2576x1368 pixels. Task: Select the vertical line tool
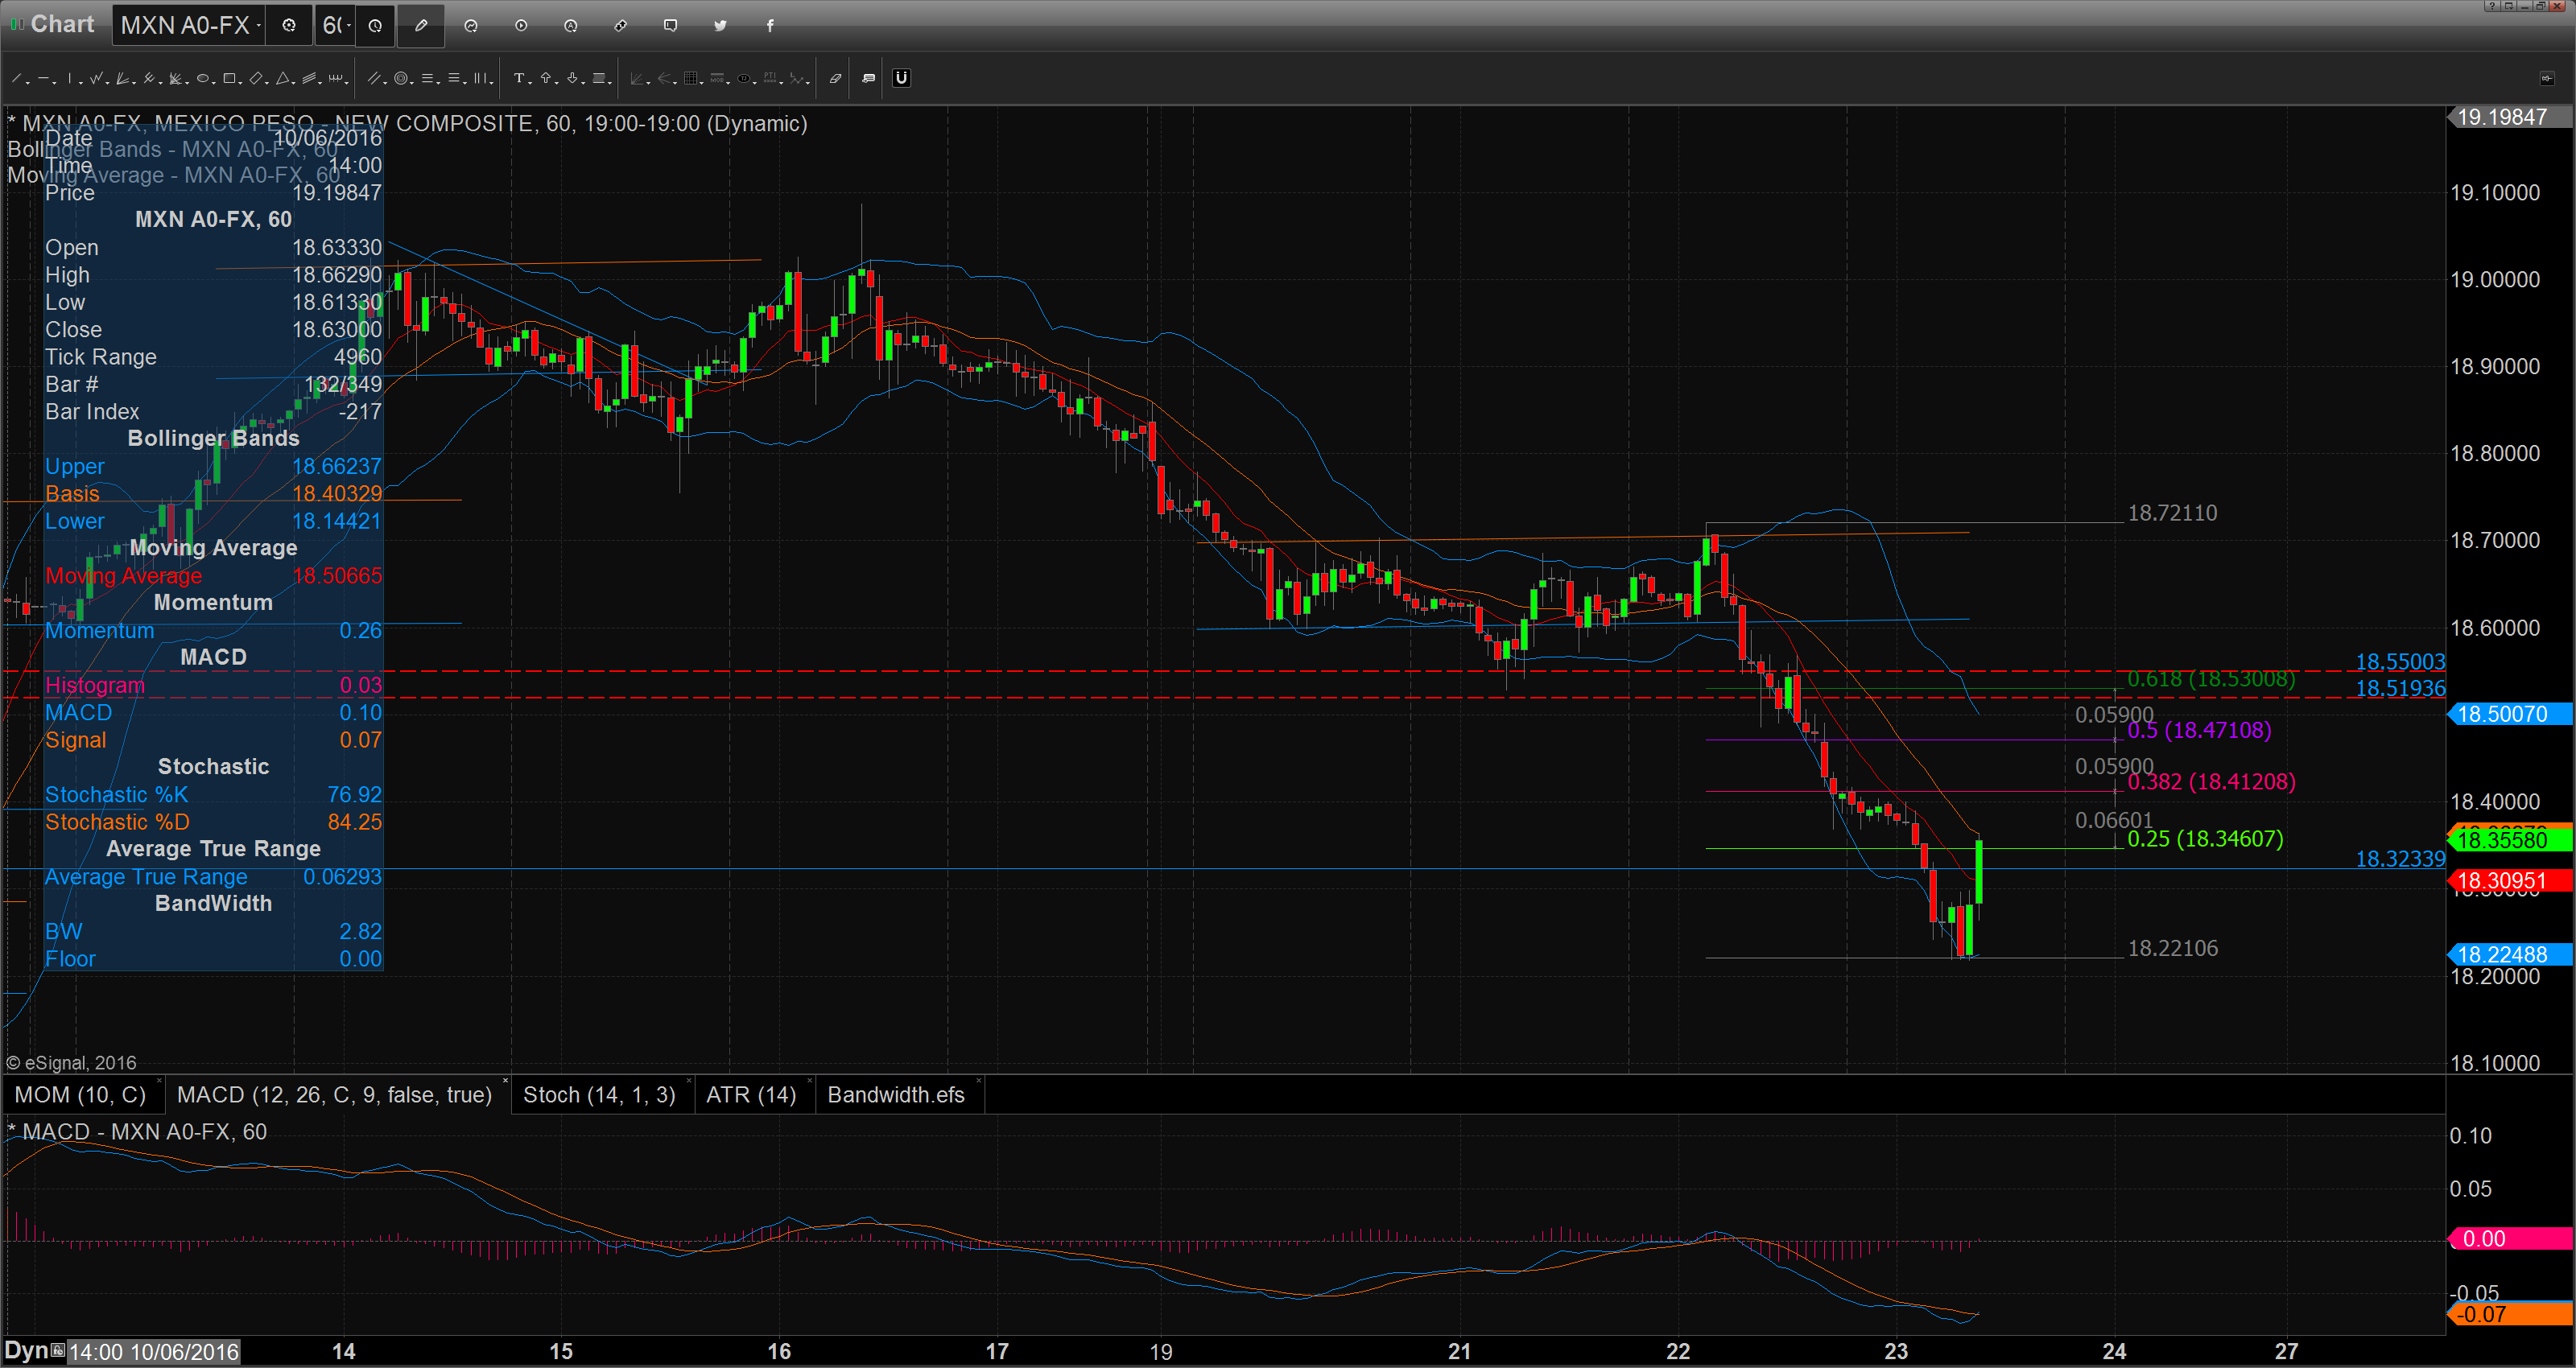(70, 78)
